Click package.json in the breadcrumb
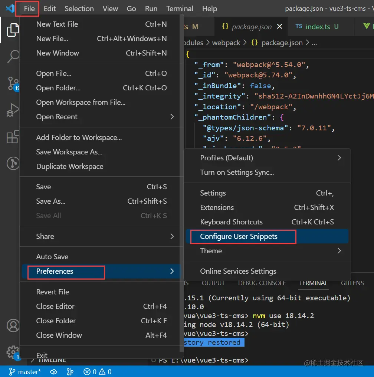 (282, 43)
